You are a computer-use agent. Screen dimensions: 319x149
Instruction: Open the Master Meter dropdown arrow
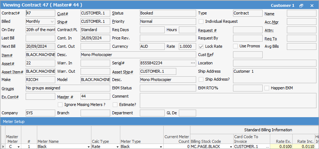pyautogui.click(x=18, y=146)
